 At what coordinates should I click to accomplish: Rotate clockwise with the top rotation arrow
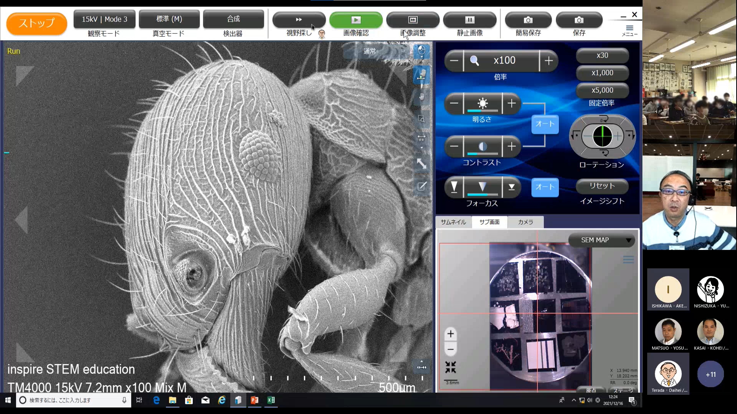pyautogui.click(x=604, y=119)
